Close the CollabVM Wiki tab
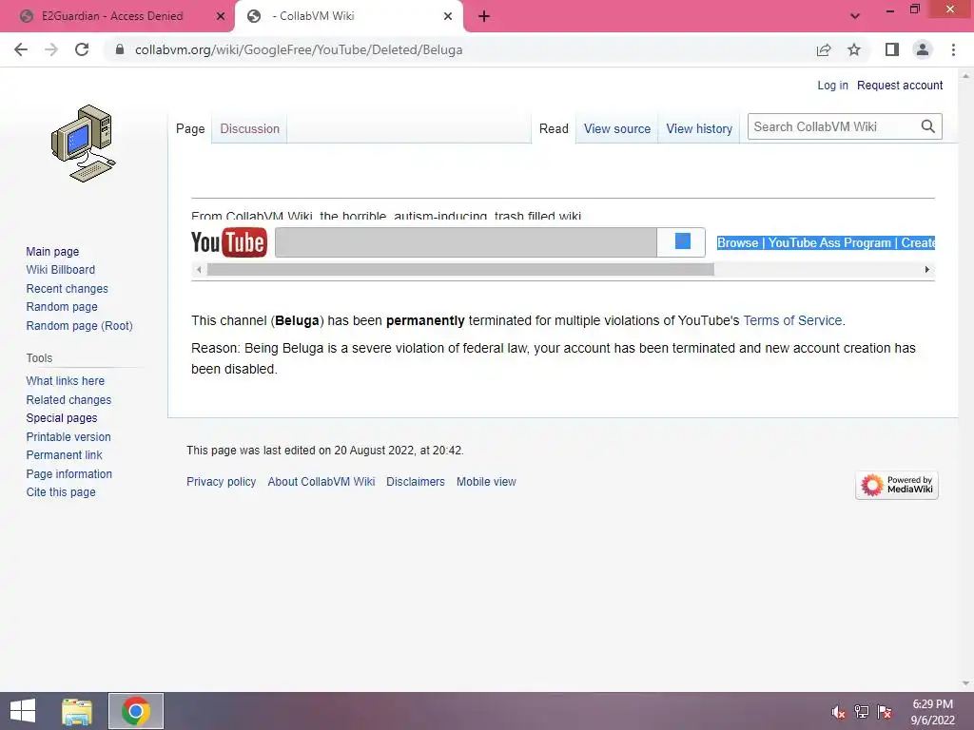The width and height of the screenshot is (974, 730). pos(448,16)
